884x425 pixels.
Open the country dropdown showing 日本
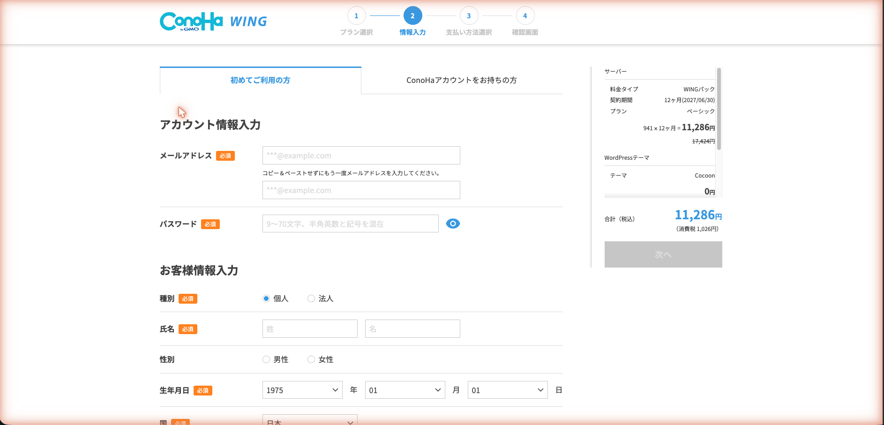coord(310,420)
